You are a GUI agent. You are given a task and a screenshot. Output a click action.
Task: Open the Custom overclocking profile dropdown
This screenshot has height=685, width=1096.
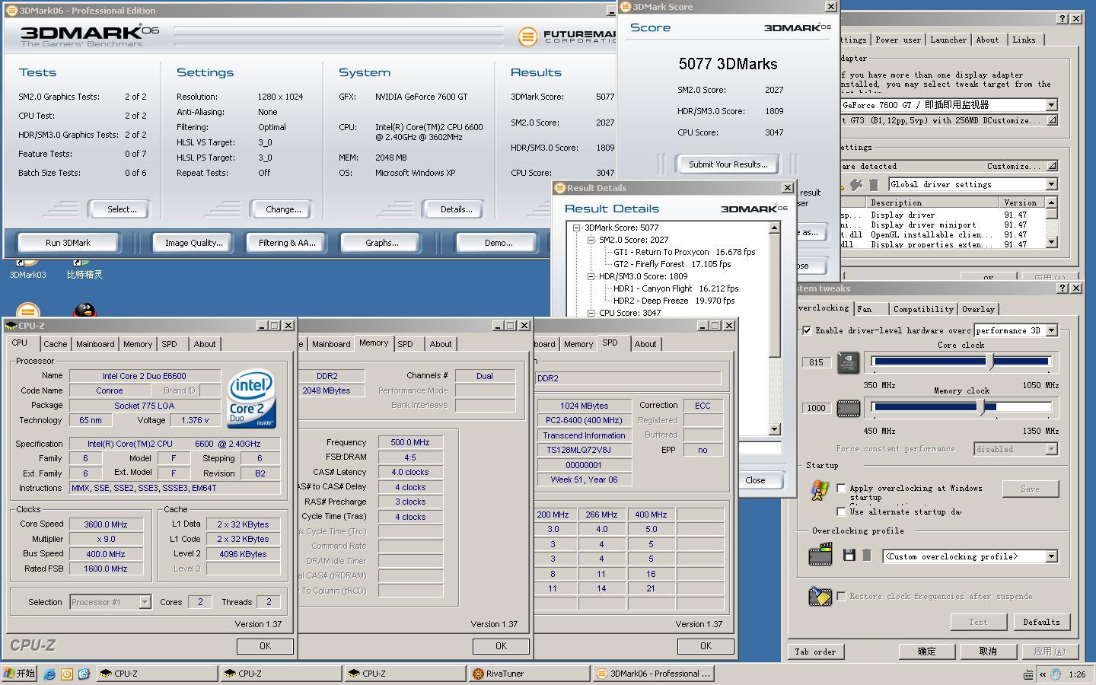pos(1051,556)
